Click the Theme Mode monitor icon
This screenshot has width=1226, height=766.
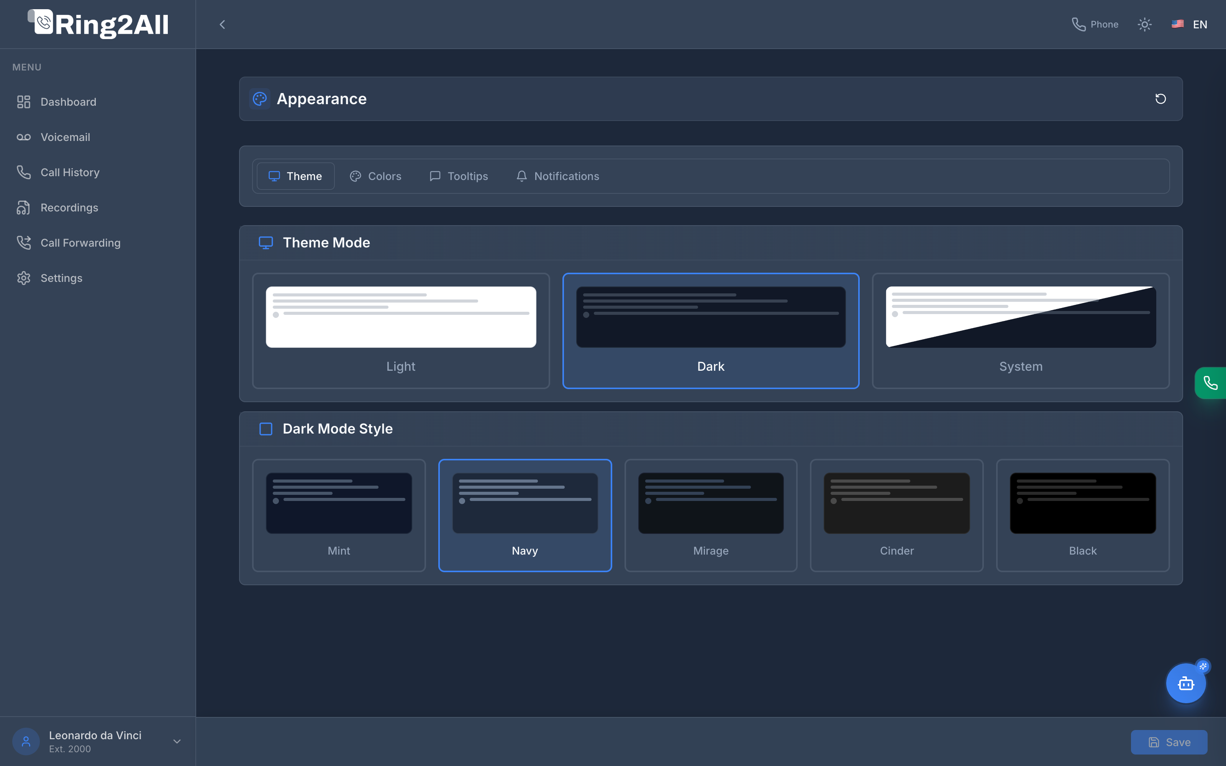click(266, 243)
